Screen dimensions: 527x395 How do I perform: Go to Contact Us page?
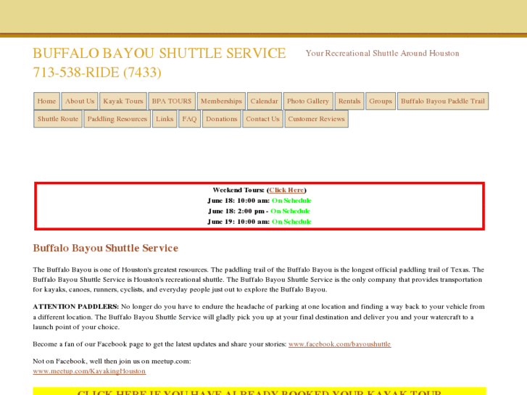(262, 119)
